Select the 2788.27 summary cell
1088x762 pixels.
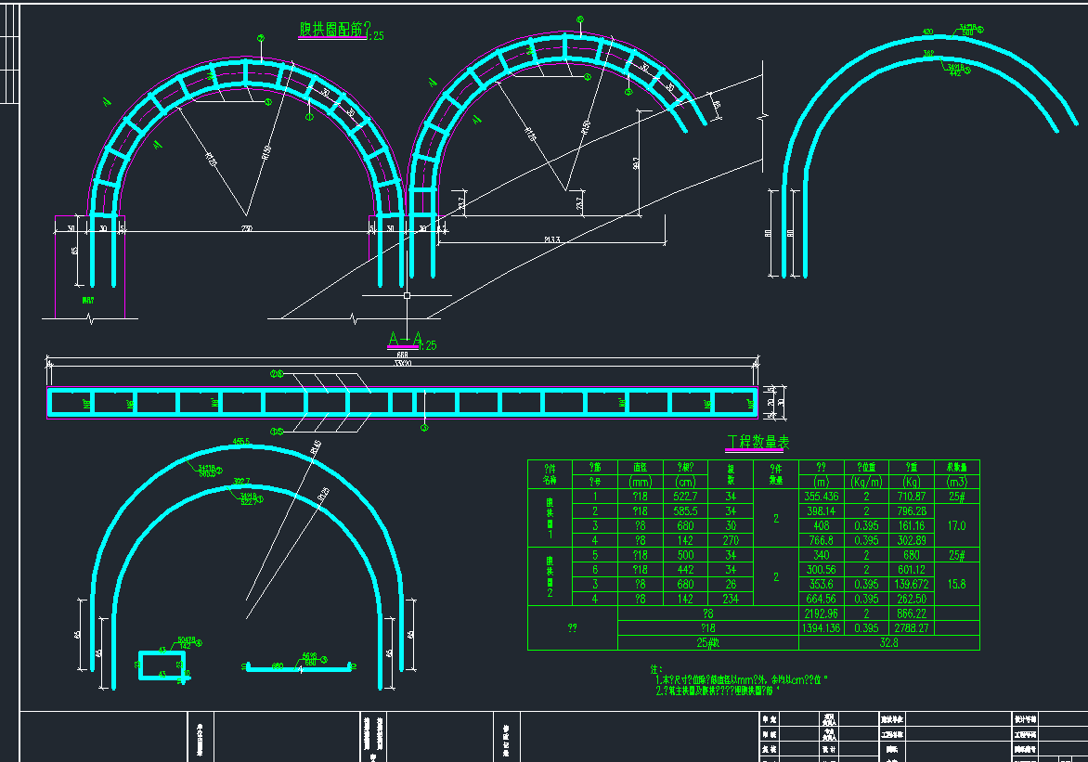(x=911, y=628)
